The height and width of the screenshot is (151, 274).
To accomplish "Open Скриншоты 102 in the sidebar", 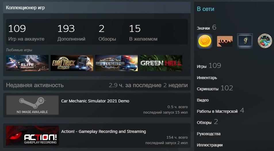I will [x=215, y=88].
